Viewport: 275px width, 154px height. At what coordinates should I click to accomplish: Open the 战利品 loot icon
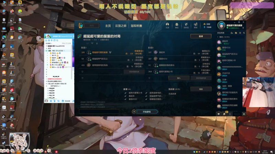pyautogui.click(x=186, y=25)
